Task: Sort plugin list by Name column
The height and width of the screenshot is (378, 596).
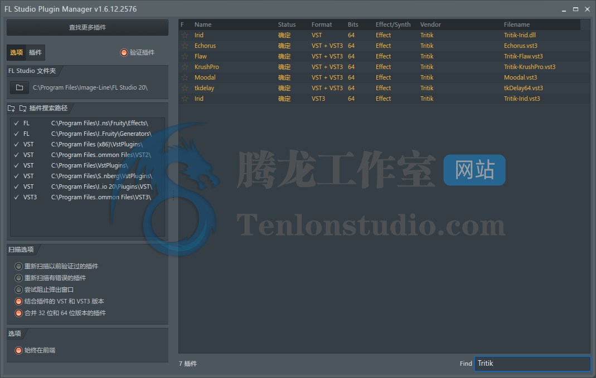Action: [x=203, y=24]
